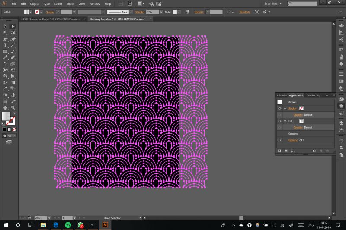
Task: Open the File menu
Action: pos(14,4)
